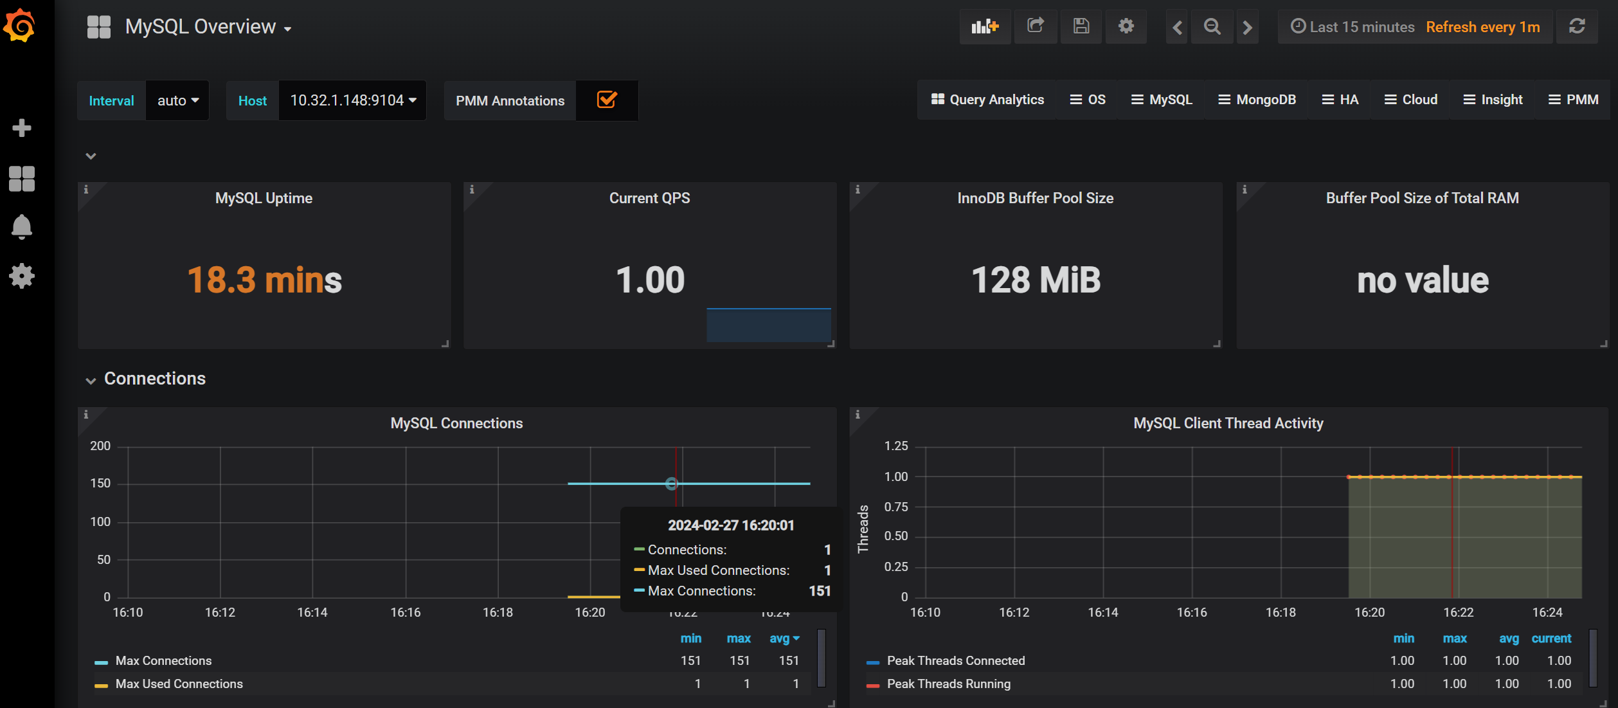Image resolution: width=1618 pixels, height=708 pixels.
Task: Sort legend by avg column in MySQL Connections
Action: (x=784, y=639)
